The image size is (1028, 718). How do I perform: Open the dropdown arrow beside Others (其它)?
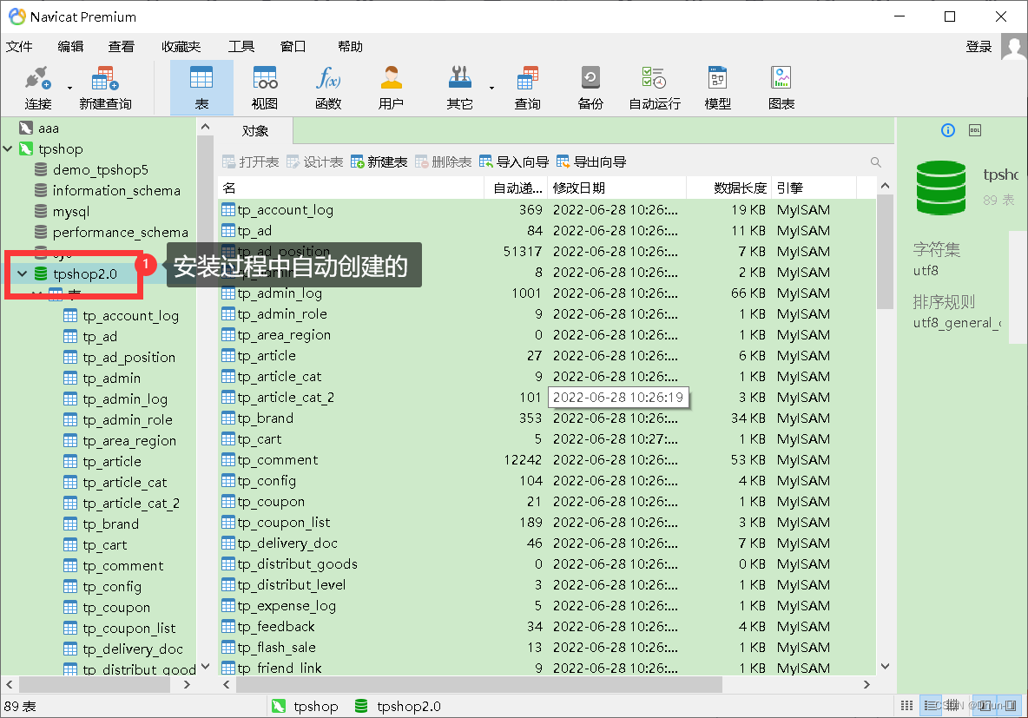[x=491, y=88]
